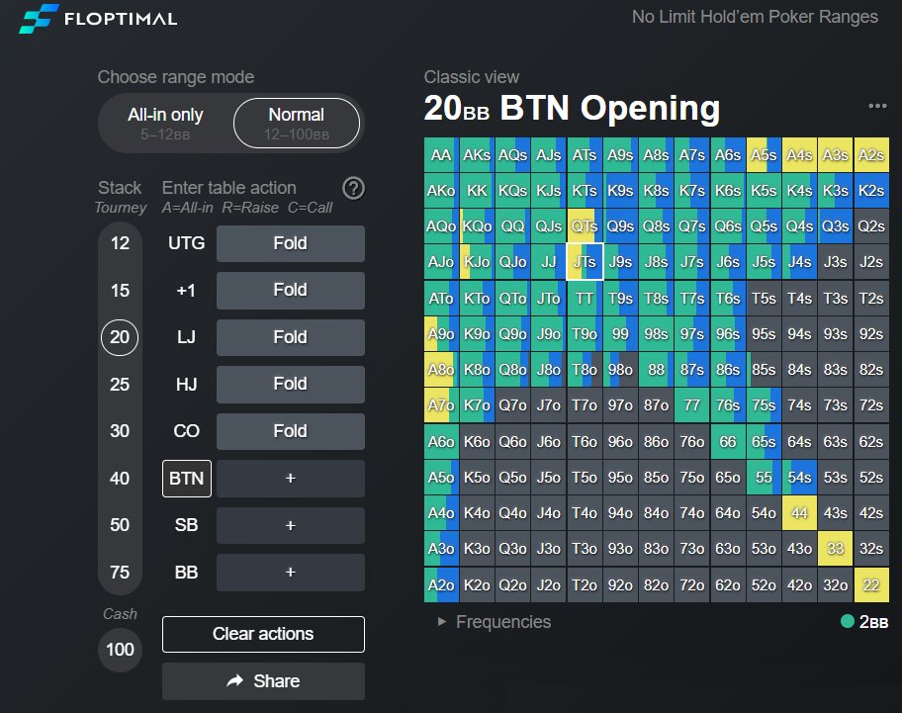Choose the 15 stack size

point(120,291)
